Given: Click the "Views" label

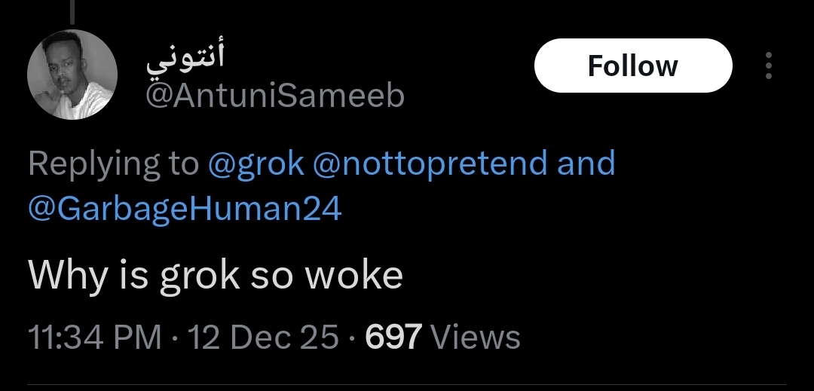Looking at the screenshot, I should (479, 337).
